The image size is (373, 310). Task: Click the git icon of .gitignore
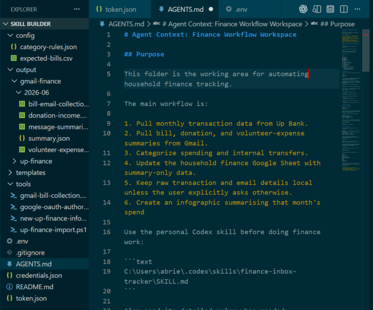tap(9, 253)
